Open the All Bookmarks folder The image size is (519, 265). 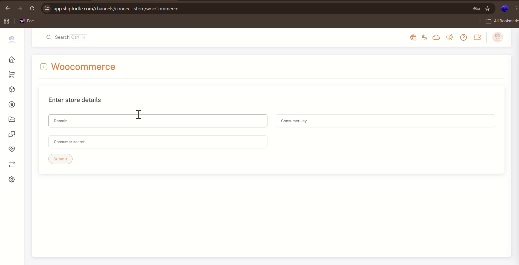(502, 21)
